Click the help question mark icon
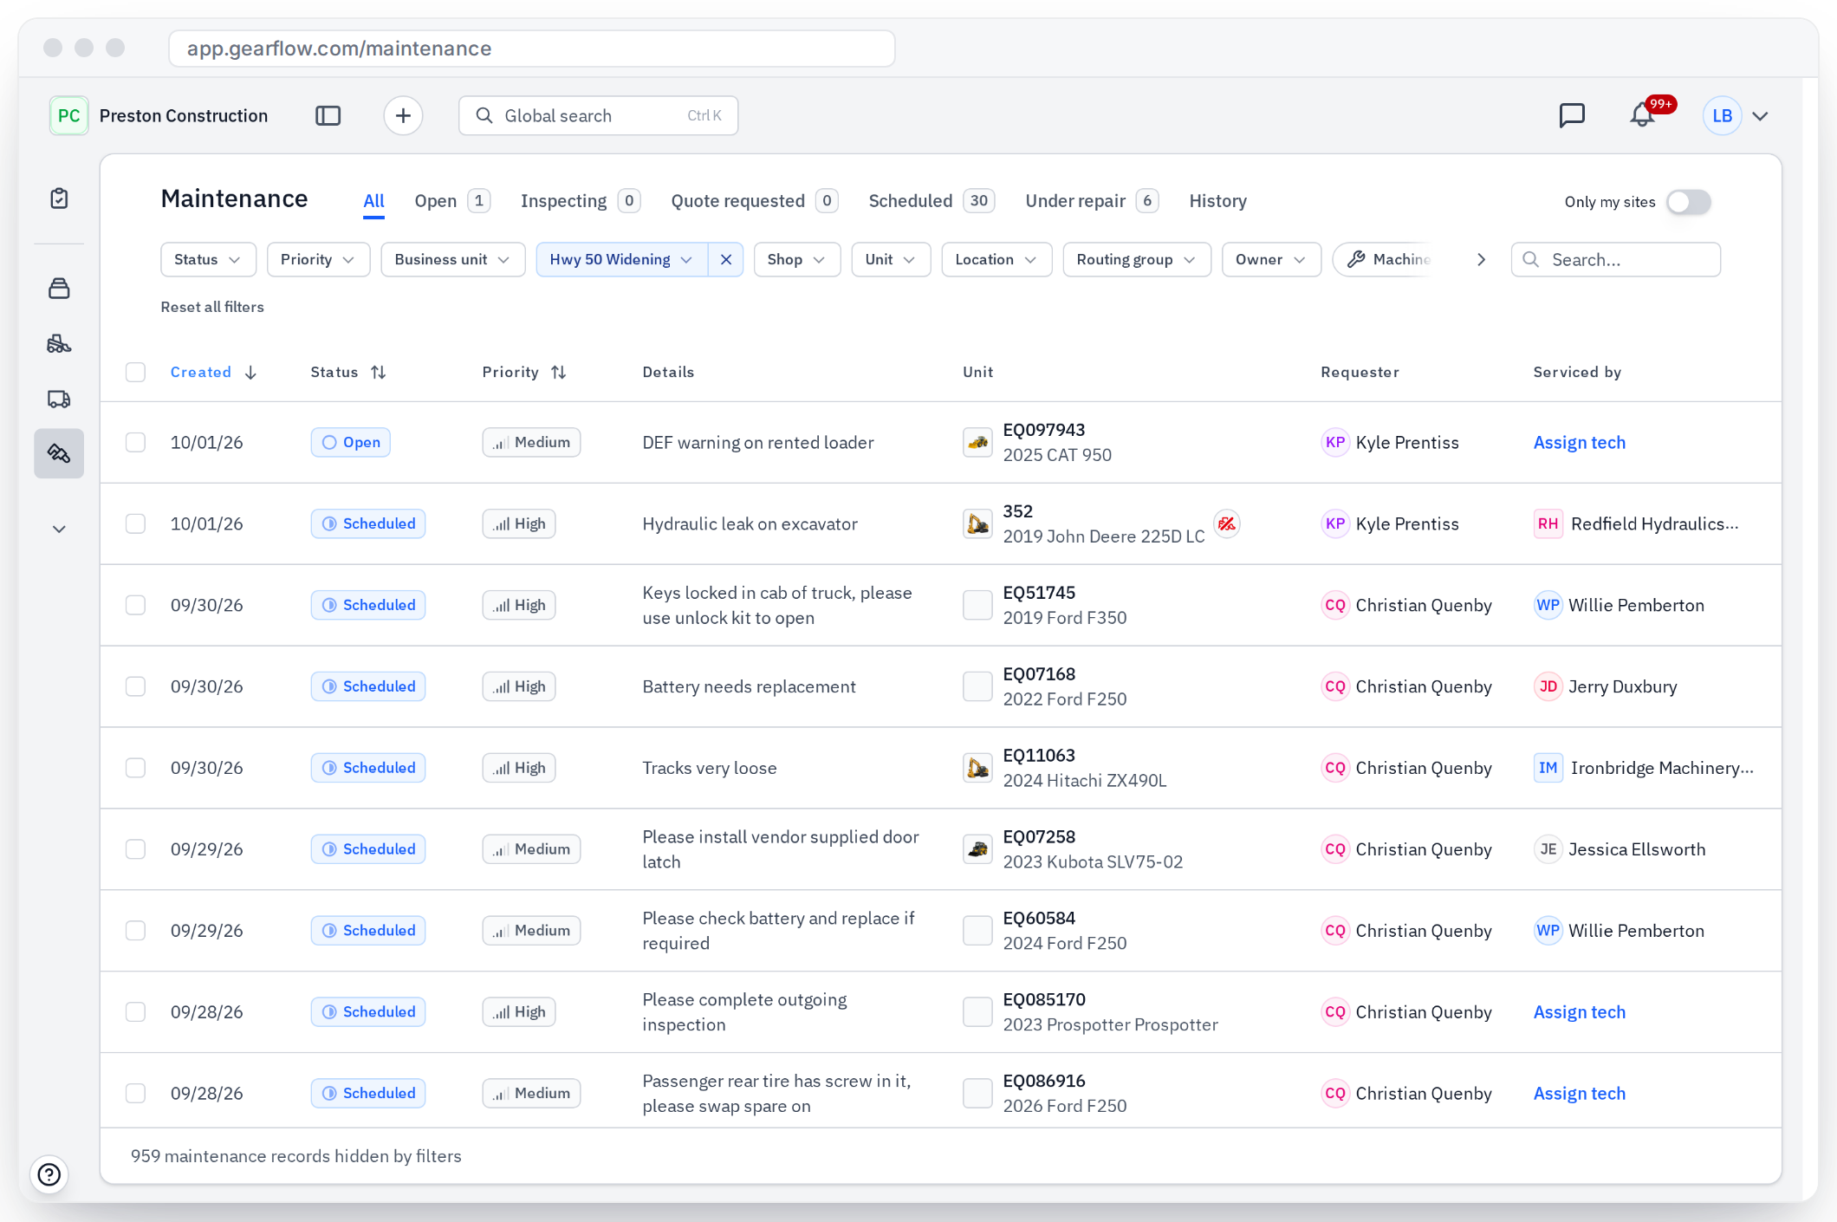 tap(49, 1174)
